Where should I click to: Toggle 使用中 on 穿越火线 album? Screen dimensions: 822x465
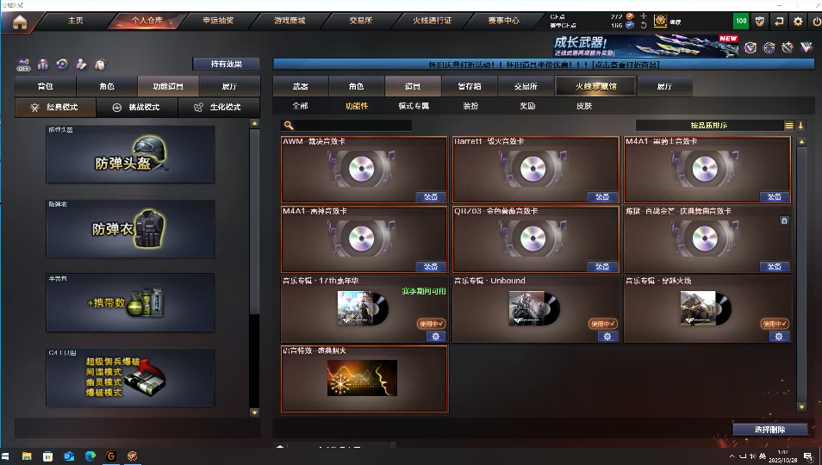(775, 324)
